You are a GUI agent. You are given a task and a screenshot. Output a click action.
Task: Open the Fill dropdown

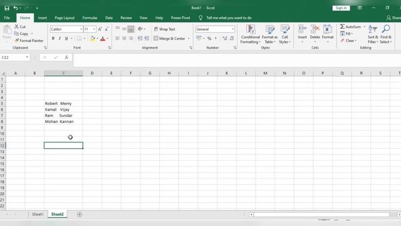(x=346, y=33)
